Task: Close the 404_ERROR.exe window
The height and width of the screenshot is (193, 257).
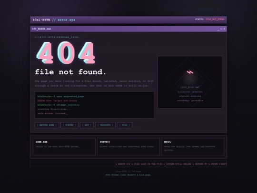Action: (224, 29)
